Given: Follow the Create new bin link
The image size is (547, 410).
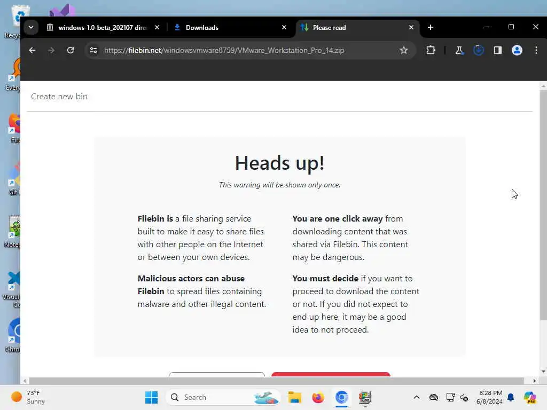Looking at the screenshot, I should pyautogui.click(x=59, y=97).
